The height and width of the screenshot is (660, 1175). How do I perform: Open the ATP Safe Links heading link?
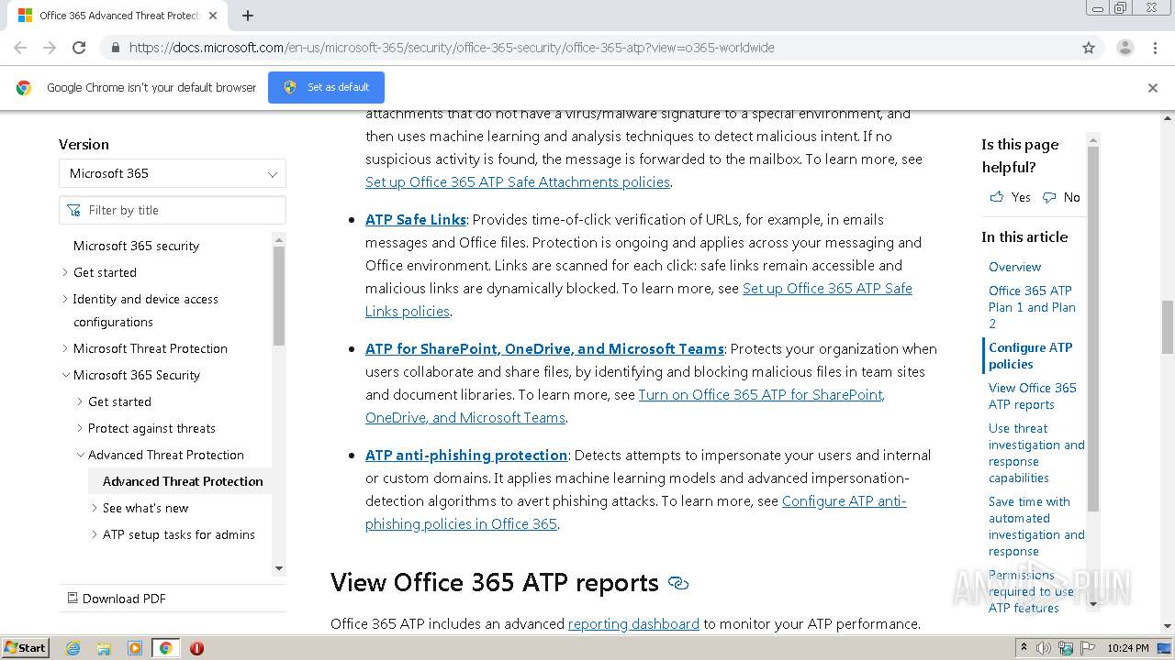click(x=416, y=219)
